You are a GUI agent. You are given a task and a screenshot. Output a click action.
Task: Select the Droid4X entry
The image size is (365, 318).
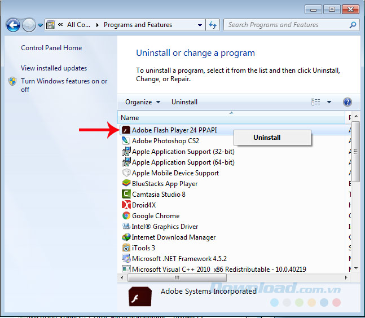(144, 205)
